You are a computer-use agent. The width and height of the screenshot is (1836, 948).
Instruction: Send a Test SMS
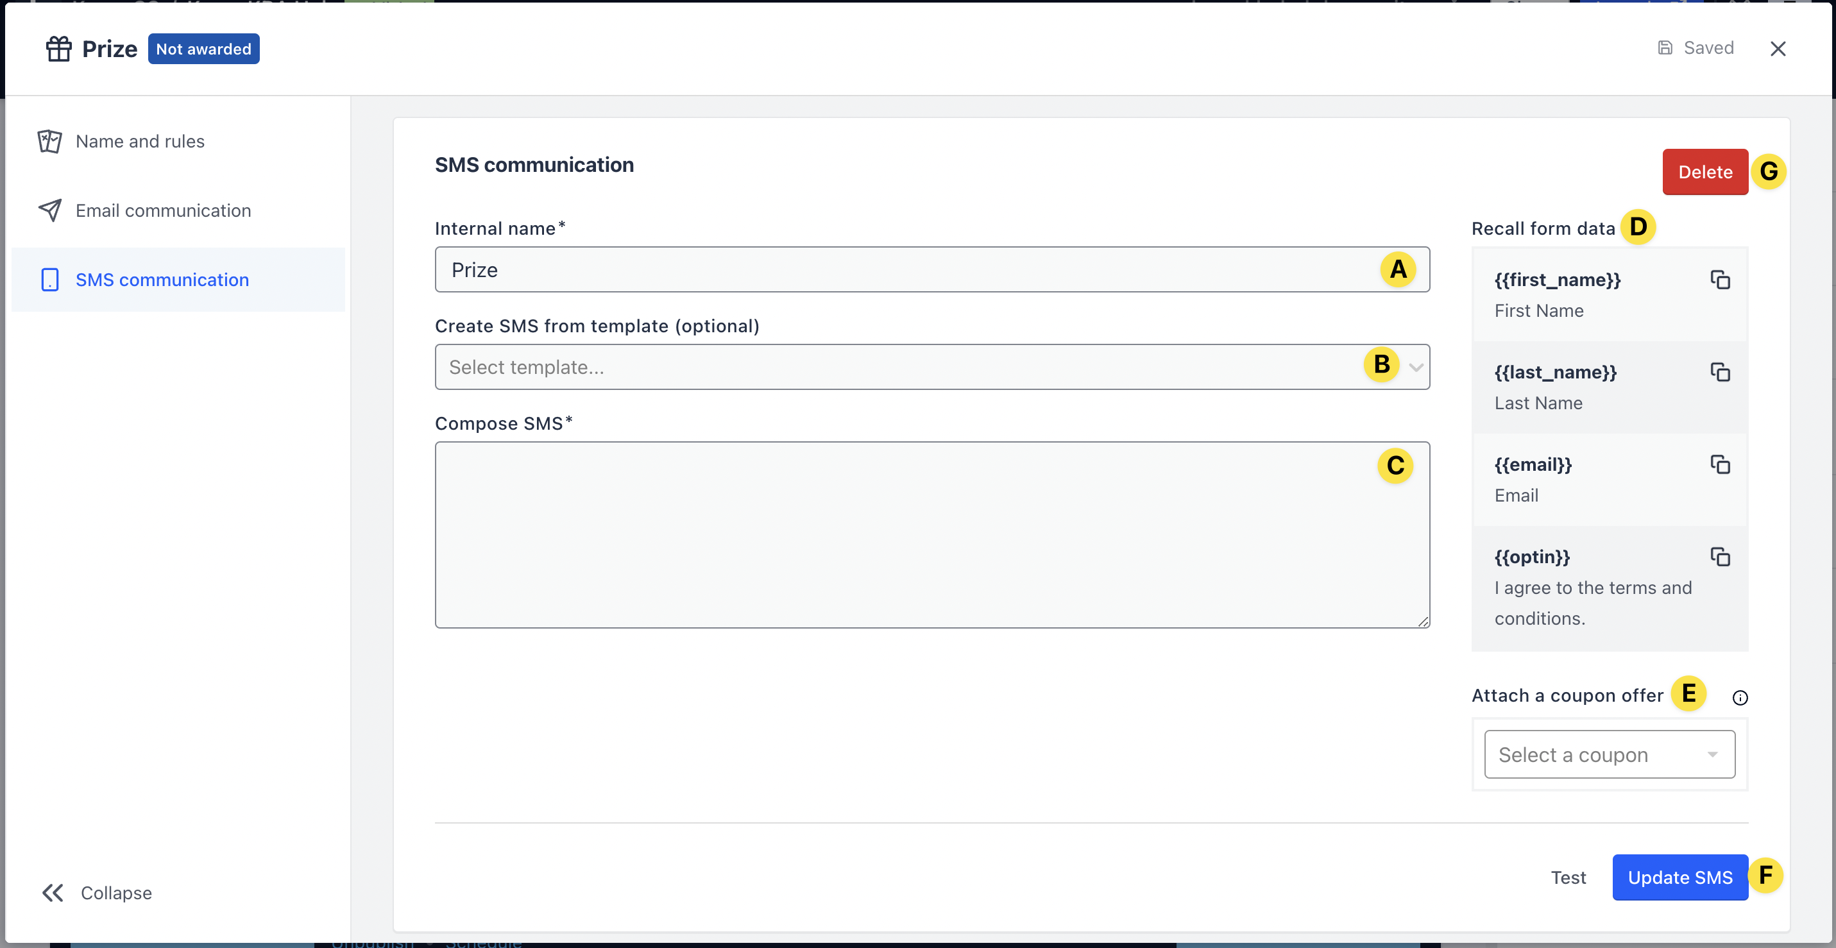tap(1568, 877)
